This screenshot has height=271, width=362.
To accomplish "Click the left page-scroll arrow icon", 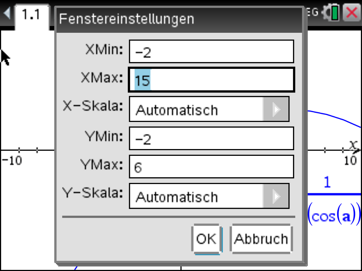I will coord(7,13).
